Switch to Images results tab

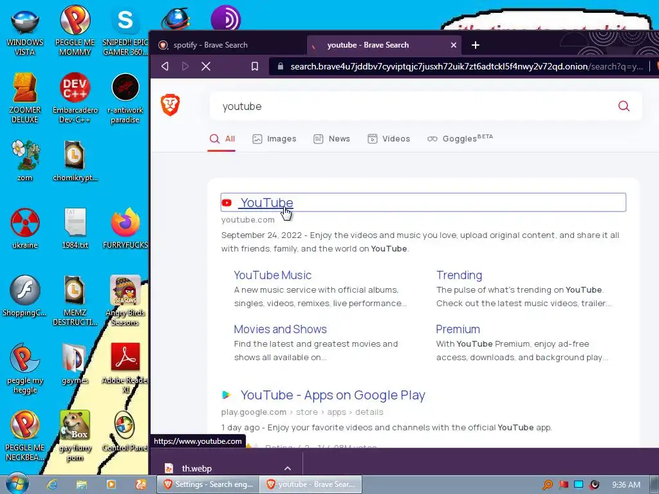coord(274,139)
